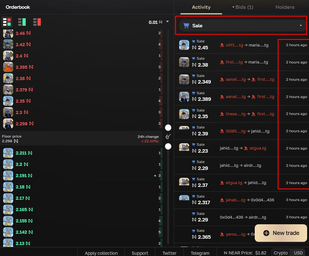Open the Sale activity filter dropdown arrow
This screenshot has width=309, height=256.
[301, 25]
